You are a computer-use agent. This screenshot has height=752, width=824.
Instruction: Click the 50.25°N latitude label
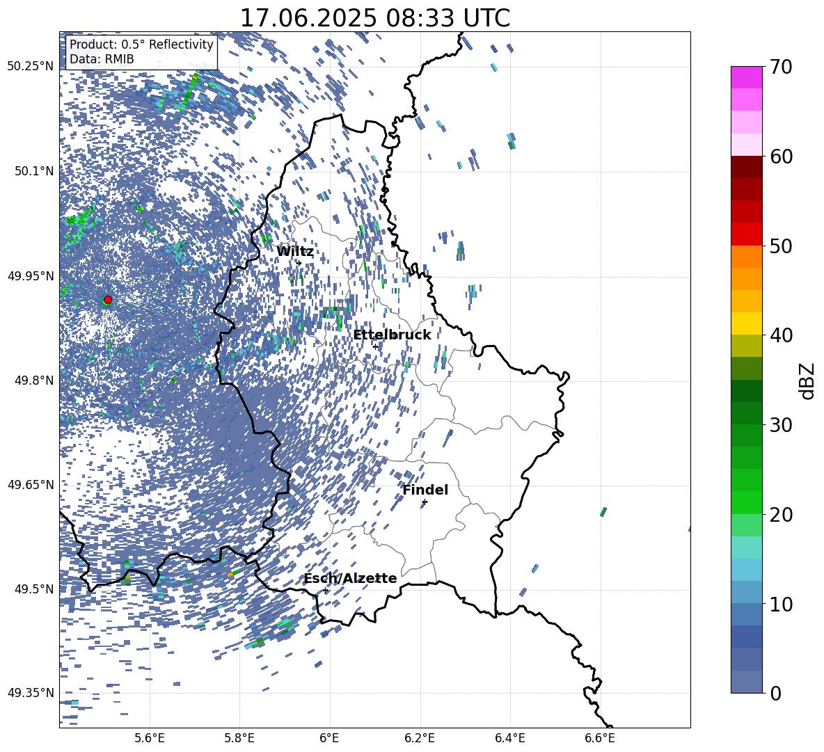tap(31, 67)
